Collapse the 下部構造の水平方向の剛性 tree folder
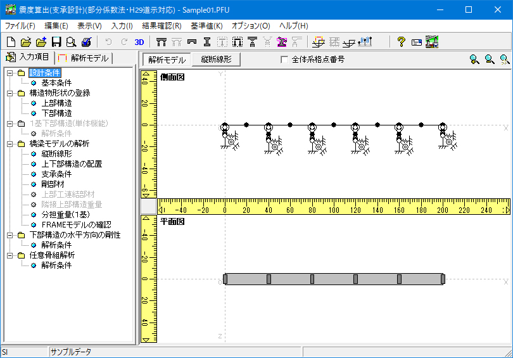This screenshot has width=513, height=358. pyautogui.click(x=9, y=235)
